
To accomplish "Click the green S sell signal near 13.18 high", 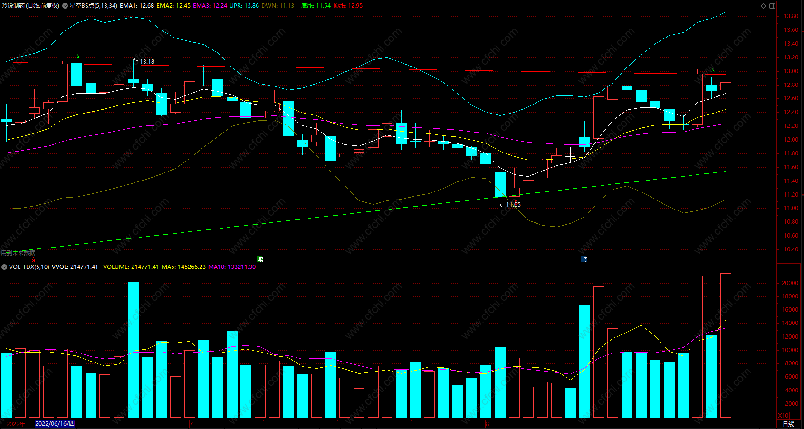I will (78, 56).
